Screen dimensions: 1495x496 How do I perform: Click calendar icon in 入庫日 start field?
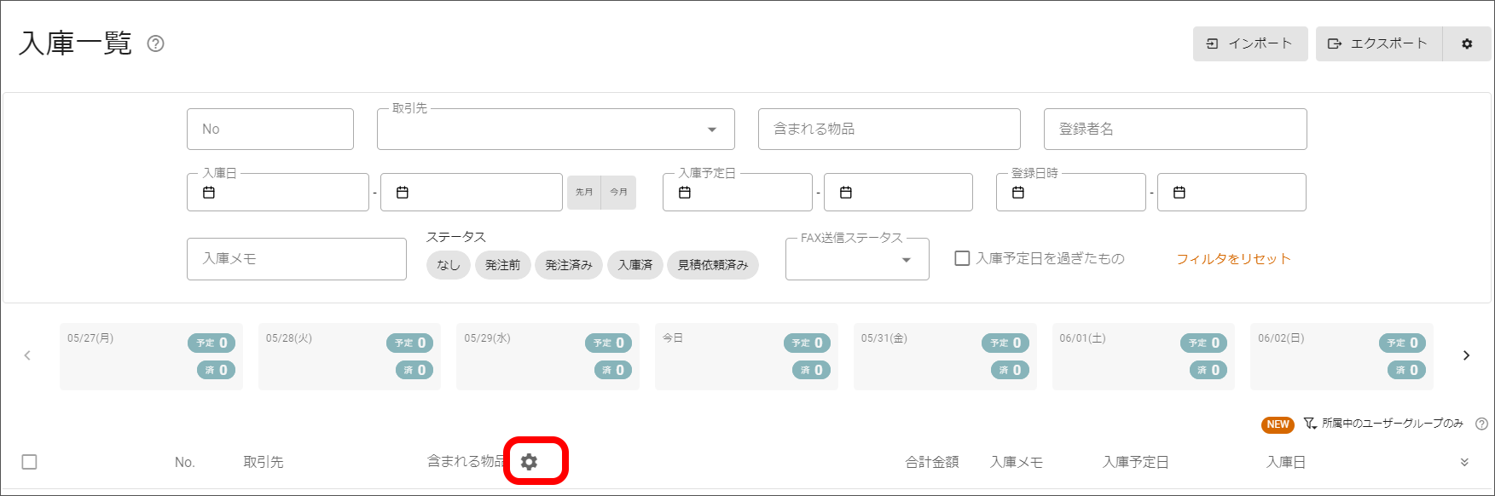(209, 193)
